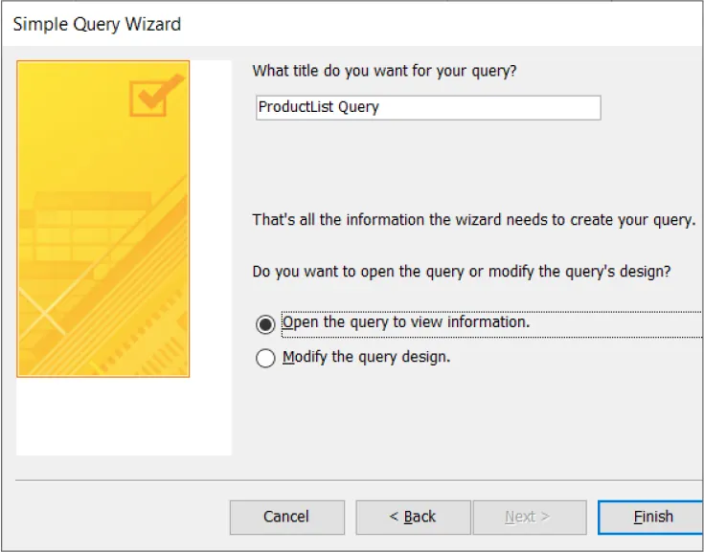
Task: Go back with the '< Back' button
Action: click(x=413, y=517)
